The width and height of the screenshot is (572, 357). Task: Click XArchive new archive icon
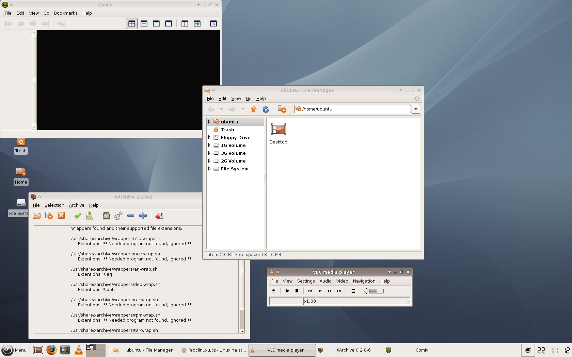point(49,216)
